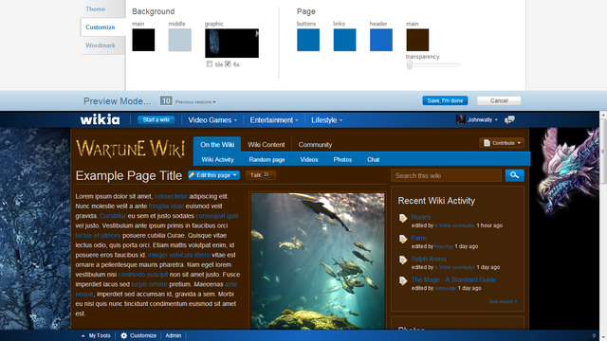Uncheck the fix background checkbox
The width and height of the screenshot is (607, 341).
[x=228, y=63]
